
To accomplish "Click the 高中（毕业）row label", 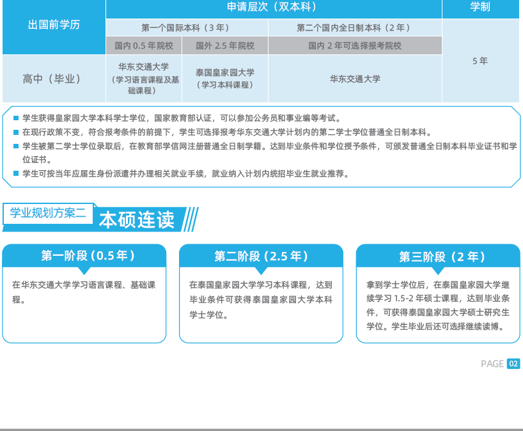I will (54, 79).
